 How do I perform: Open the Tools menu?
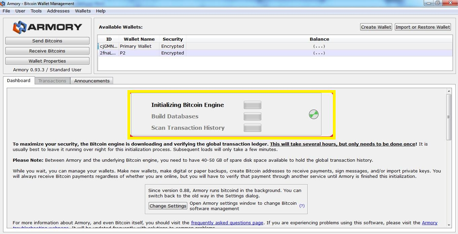click(36, 11)
